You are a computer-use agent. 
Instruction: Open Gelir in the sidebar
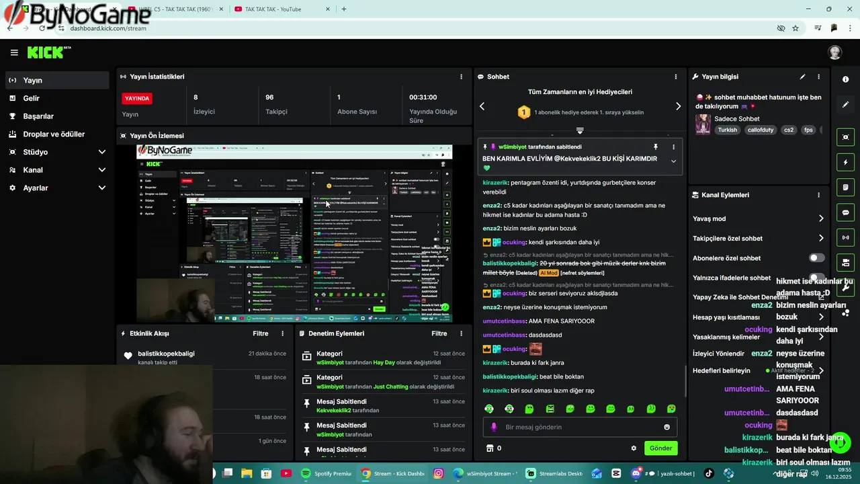click(56, 98)
